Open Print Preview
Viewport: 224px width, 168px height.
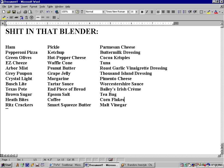coord(31,12)
